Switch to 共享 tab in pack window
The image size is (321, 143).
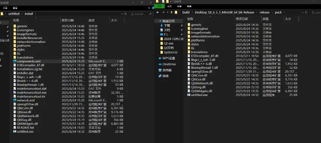(x=179, y=6)
